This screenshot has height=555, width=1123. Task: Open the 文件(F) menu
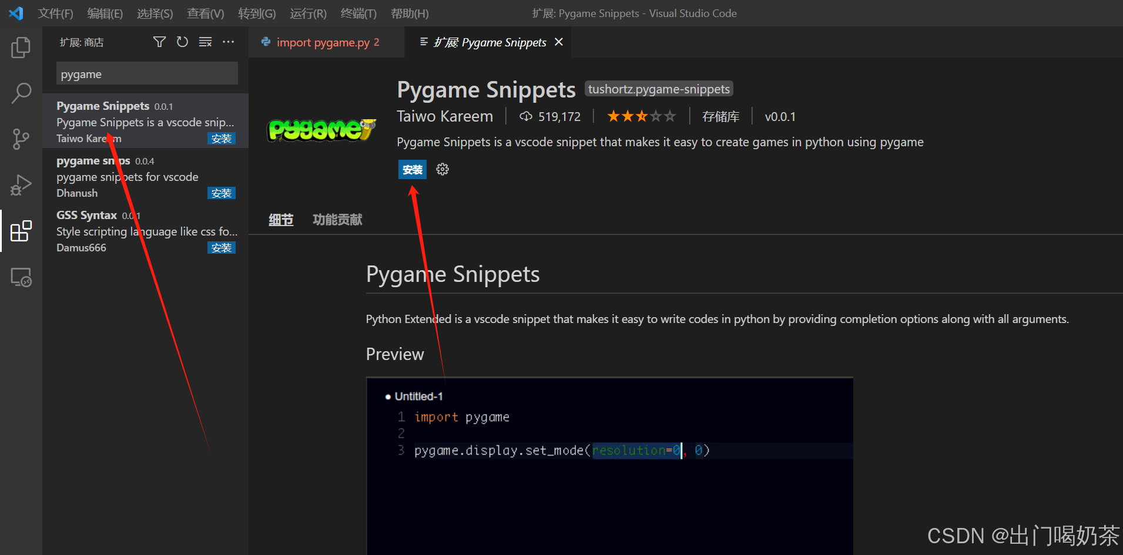(x=55, y=13)
